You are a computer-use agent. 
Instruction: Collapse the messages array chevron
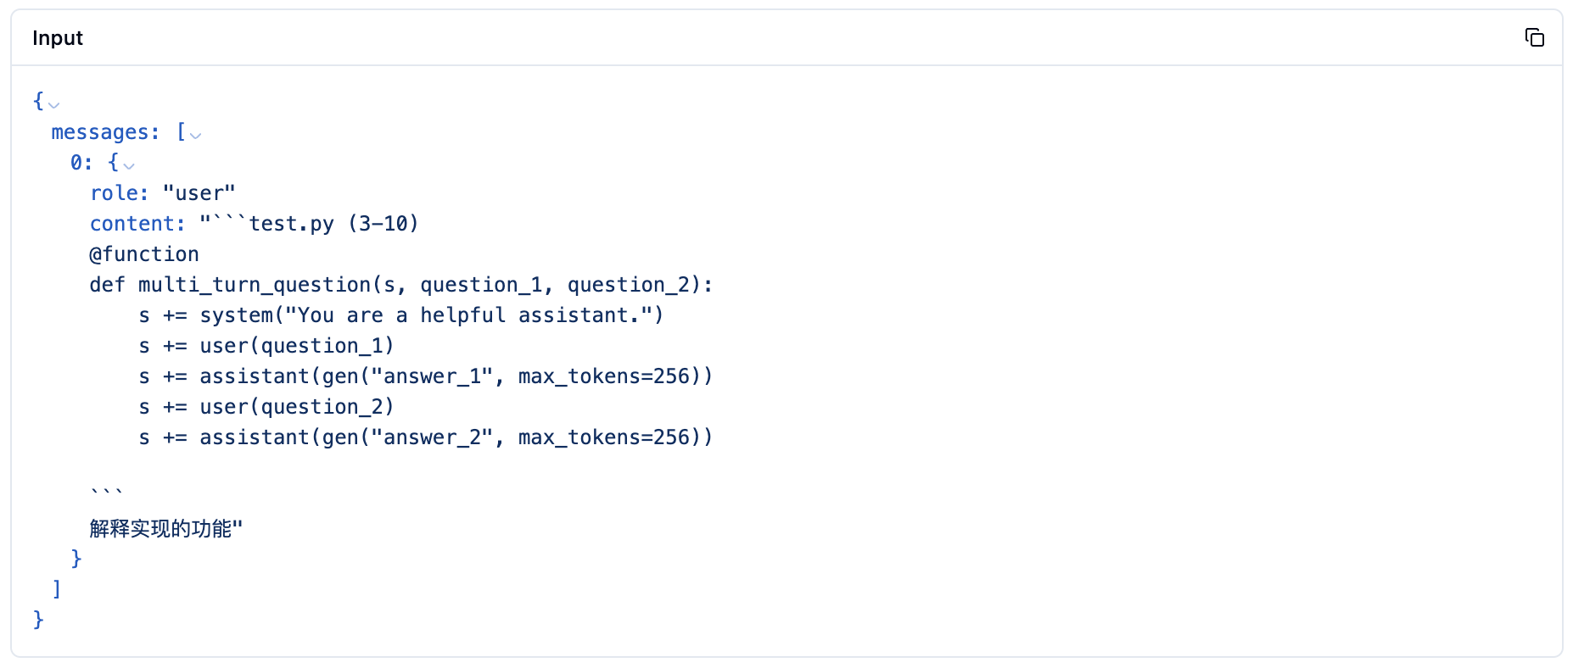point(196,136)
